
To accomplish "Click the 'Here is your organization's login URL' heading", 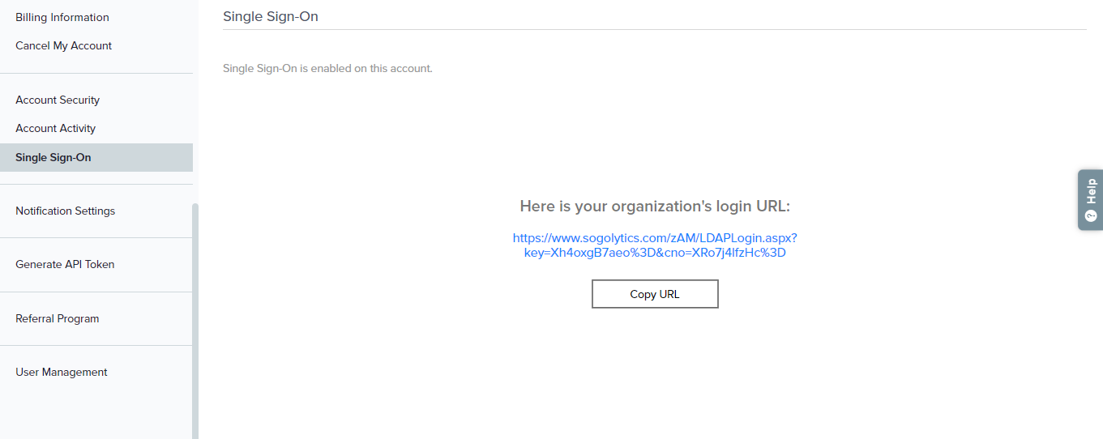I will [655, 207].
